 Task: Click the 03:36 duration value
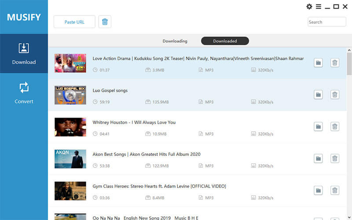click(x=105, y=198)
